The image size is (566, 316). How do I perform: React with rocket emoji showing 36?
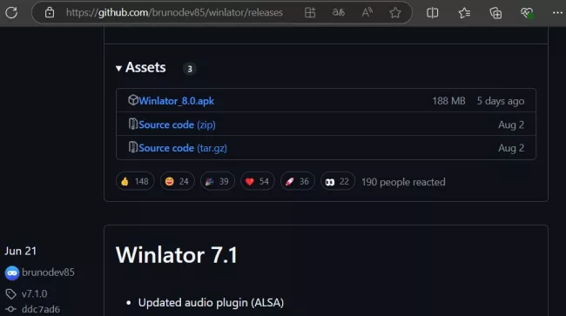tap(297, 181)
